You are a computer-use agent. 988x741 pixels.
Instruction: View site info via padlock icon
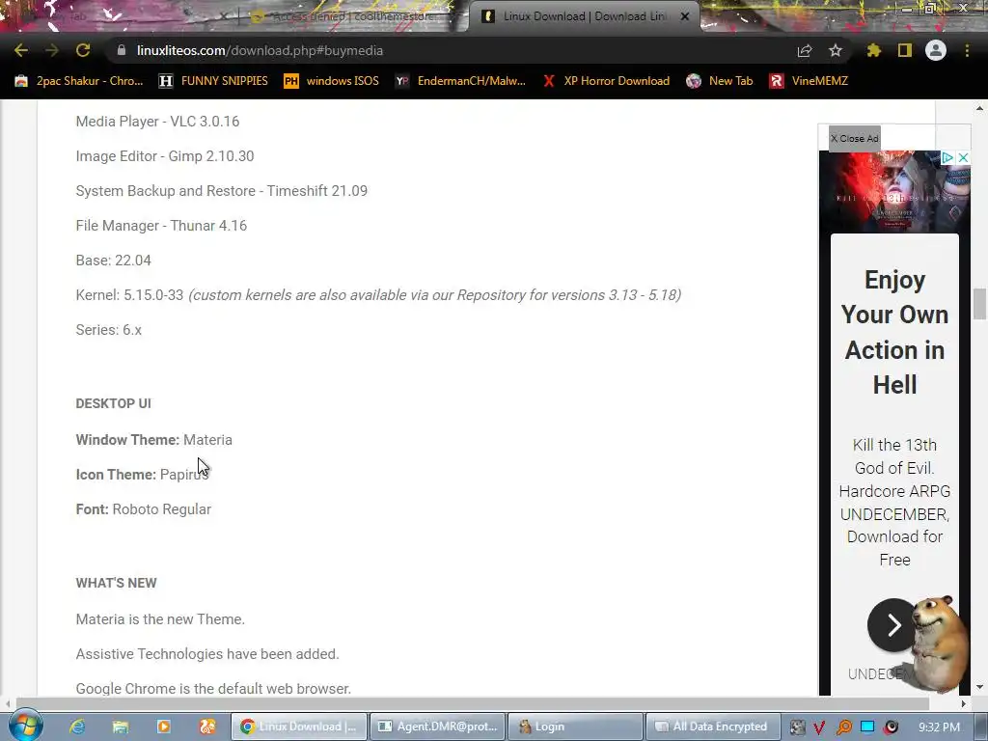(x=122, y=50)
